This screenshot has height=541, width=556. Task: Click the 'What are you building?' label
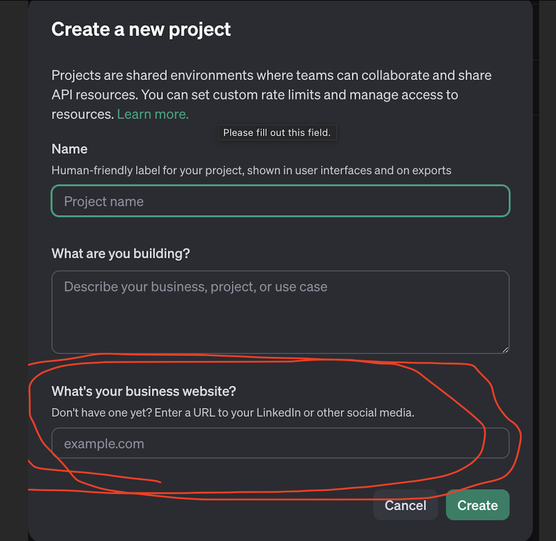click(120, 253)
